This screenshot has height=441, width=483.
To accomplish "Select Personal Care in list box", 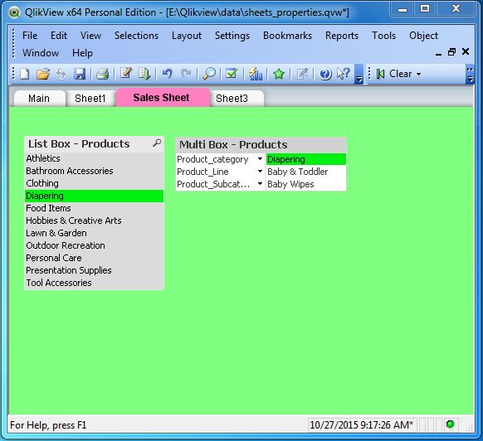I will [x=95, y=258].
